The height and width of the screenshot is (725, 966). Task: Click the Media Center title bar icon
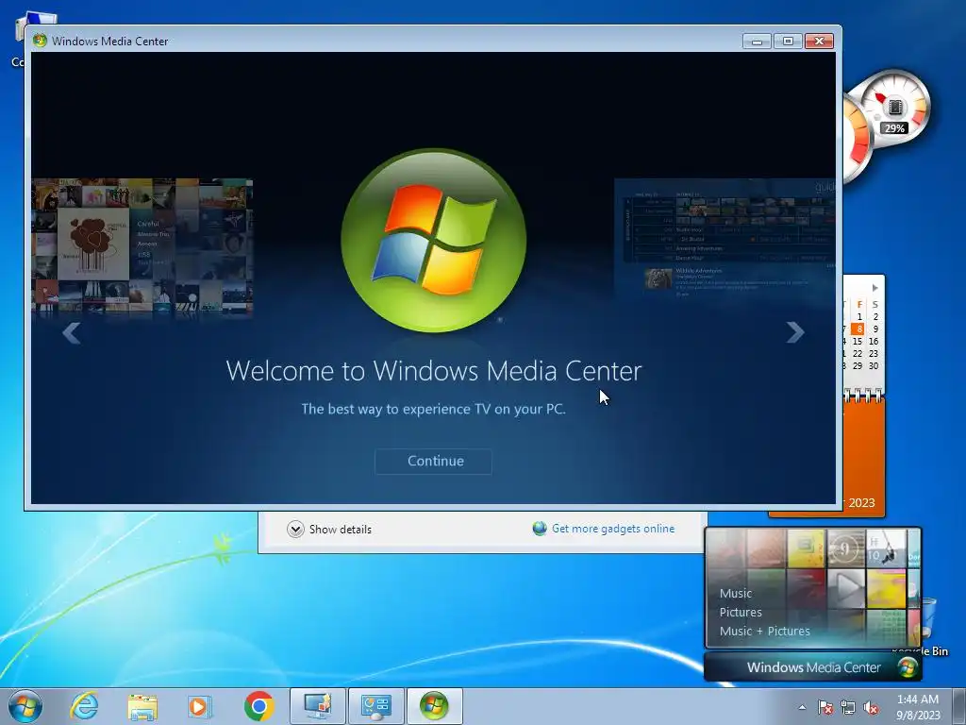[40, 41]
